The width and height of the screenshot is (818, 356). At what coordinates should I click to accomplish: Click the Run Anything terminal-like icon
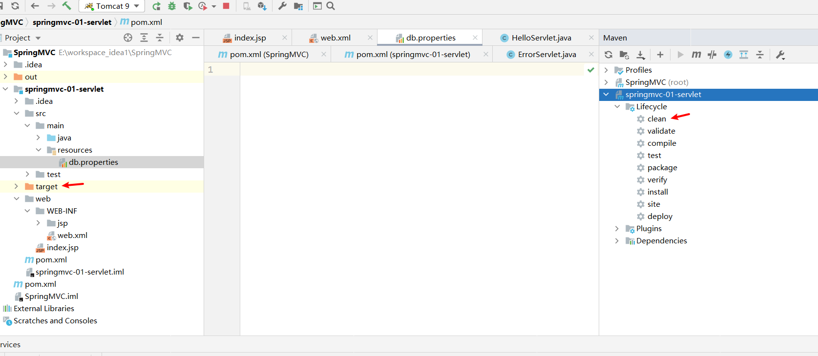tap(317, 6)
